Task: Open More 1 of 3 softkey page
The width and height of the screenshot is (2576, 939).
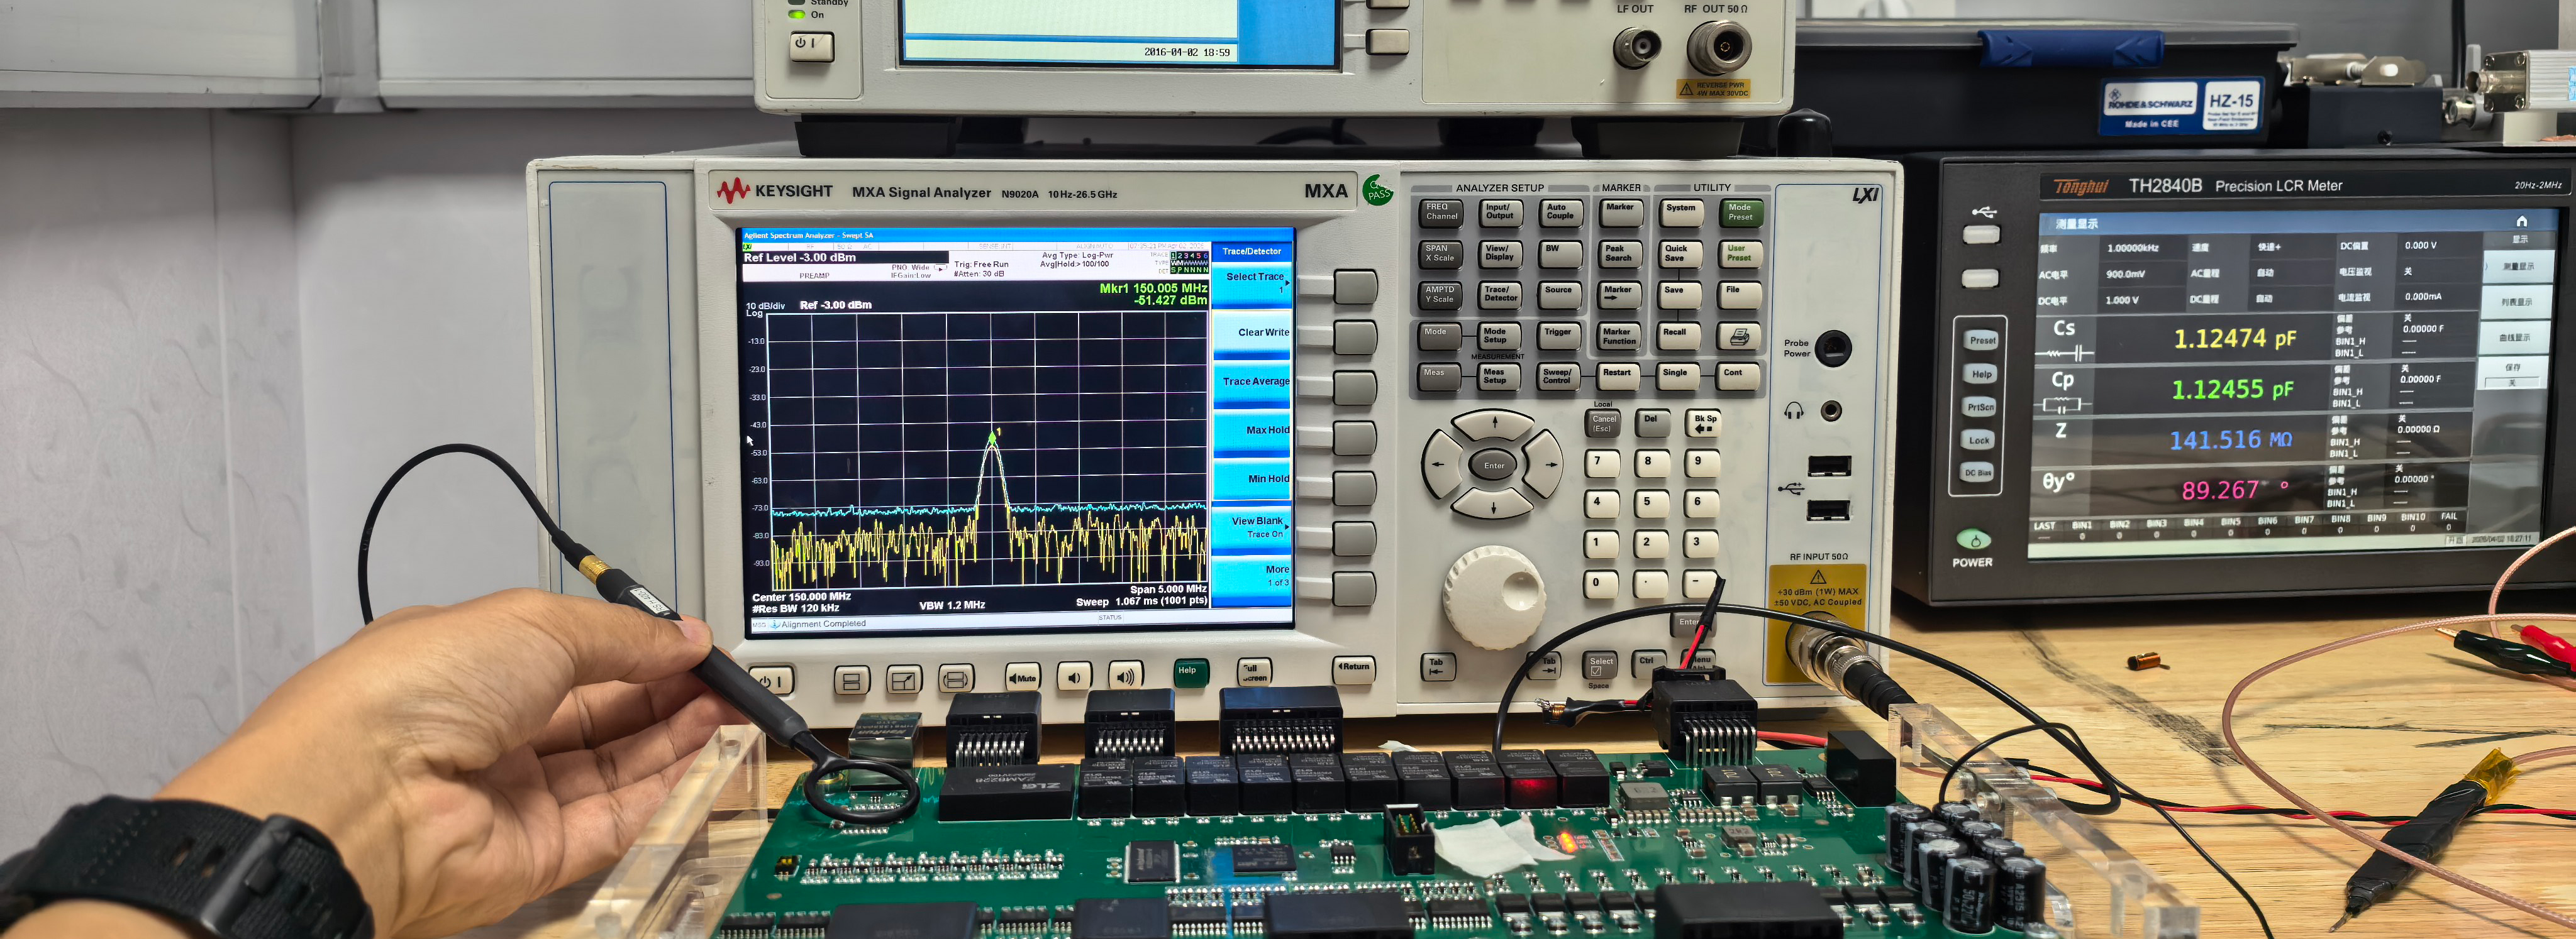Action: [x=1252, y=579]
